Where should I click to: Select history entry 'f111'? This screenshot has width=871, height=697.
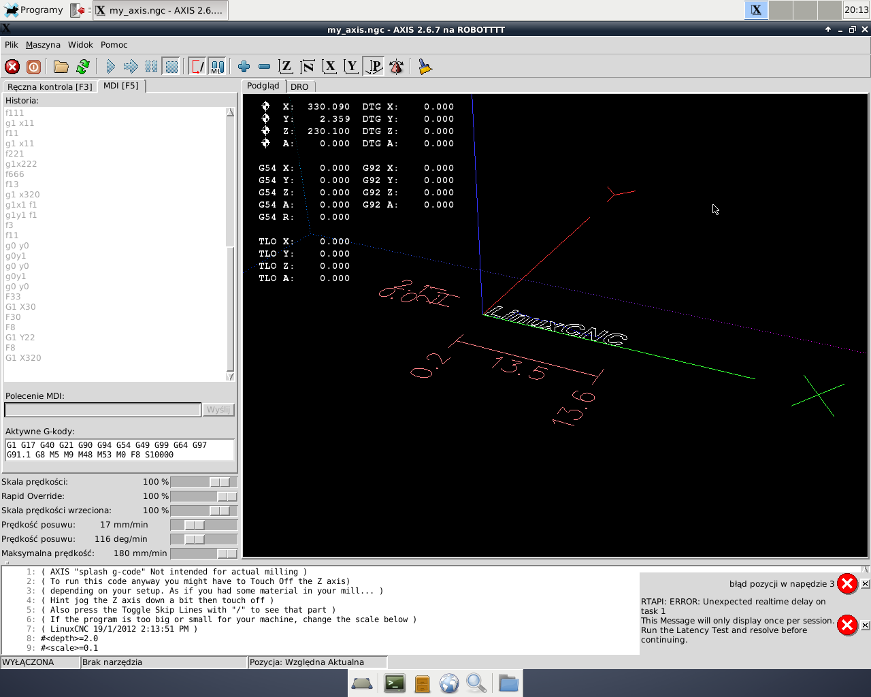click(x=14, y=113)
